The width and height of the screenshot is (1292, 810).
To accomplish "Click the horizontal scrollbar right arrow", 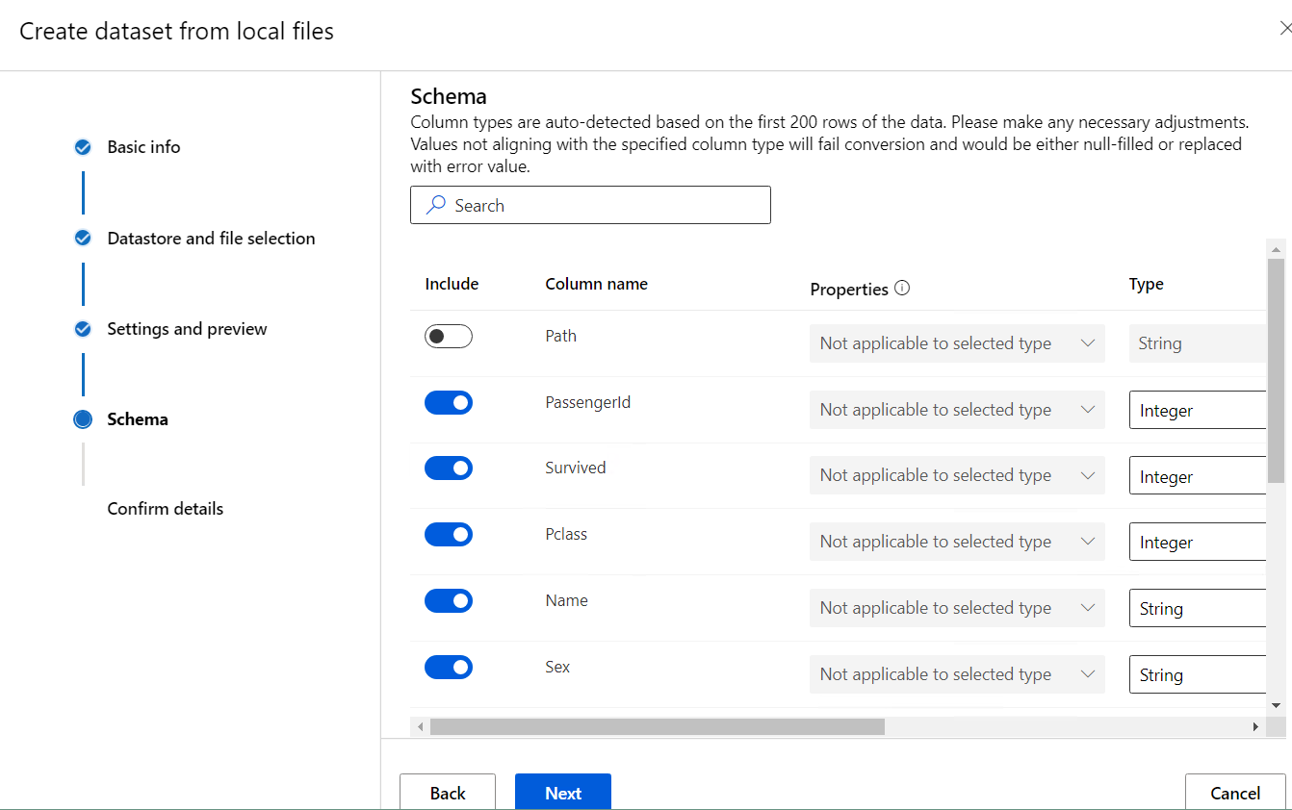I will click(x=1255, y=727).
